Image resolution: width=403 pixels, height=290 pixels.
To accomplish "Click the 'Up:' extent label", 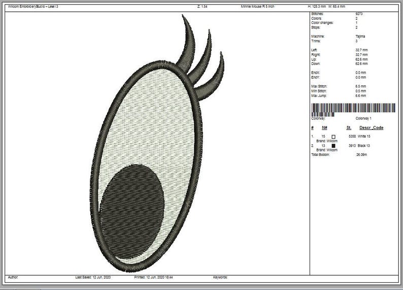I will (x=314, y=59).
